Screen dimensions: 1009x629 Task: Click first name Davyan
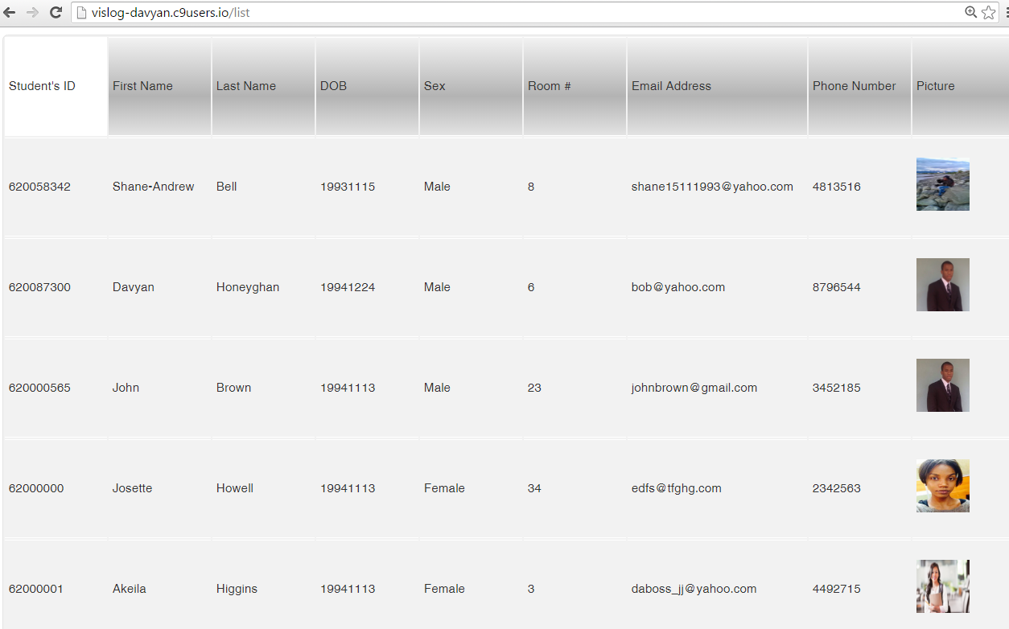[134, 287]
